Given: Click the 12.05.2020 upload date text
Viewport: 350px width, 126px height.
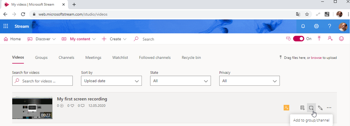Looking at the screenshot, I should (97, 105).
